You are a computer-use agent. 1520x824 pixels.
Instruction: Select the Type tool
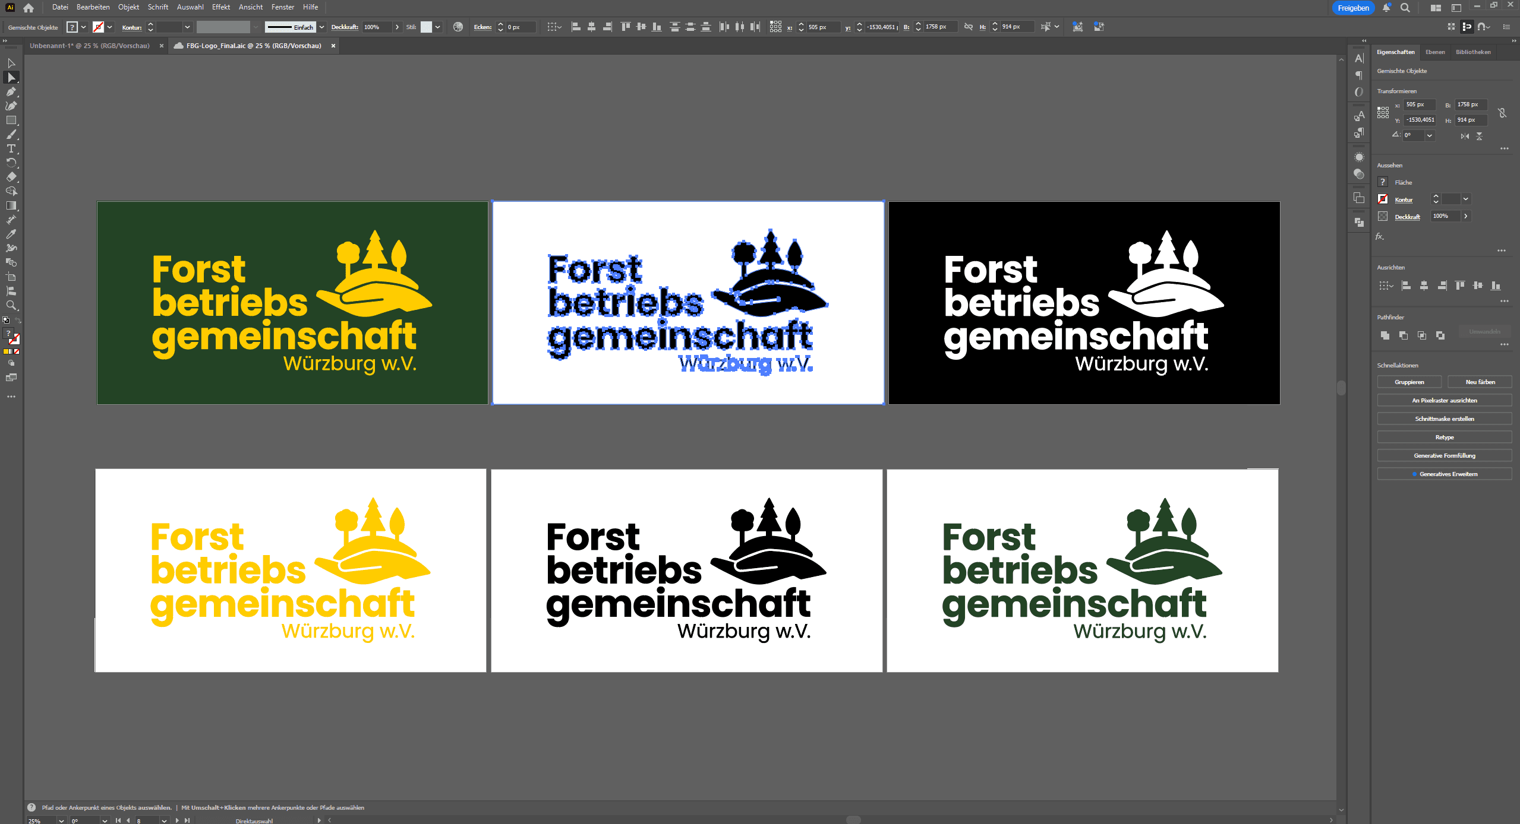11,148
